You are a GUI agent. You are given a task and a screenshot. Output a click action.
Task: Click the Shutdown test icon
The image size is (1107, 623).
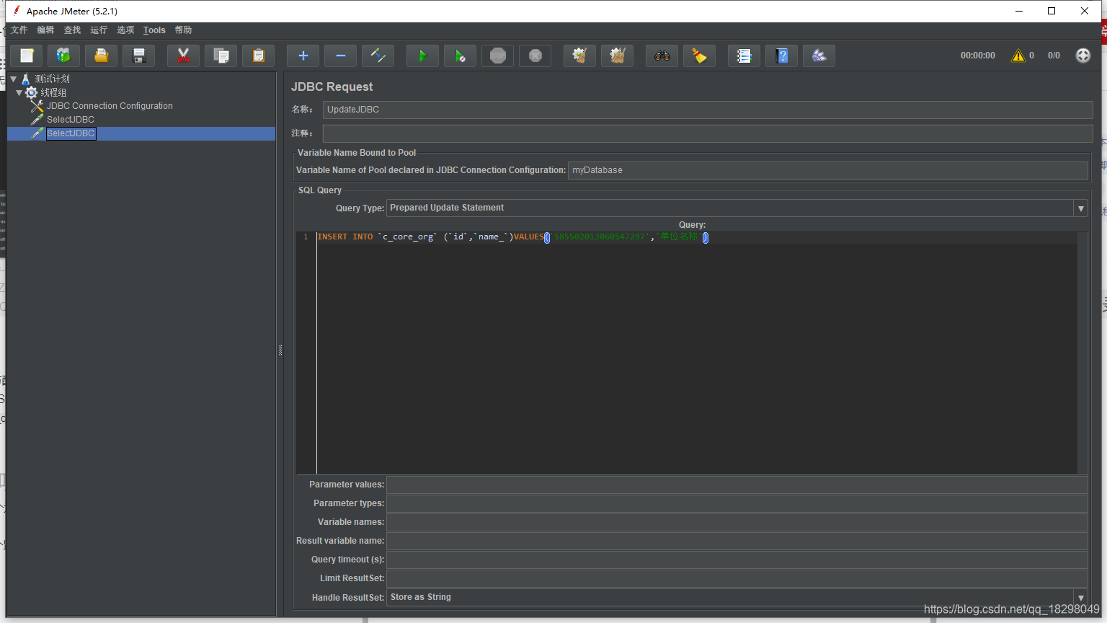pyautogui.click(x=535, y=56)
